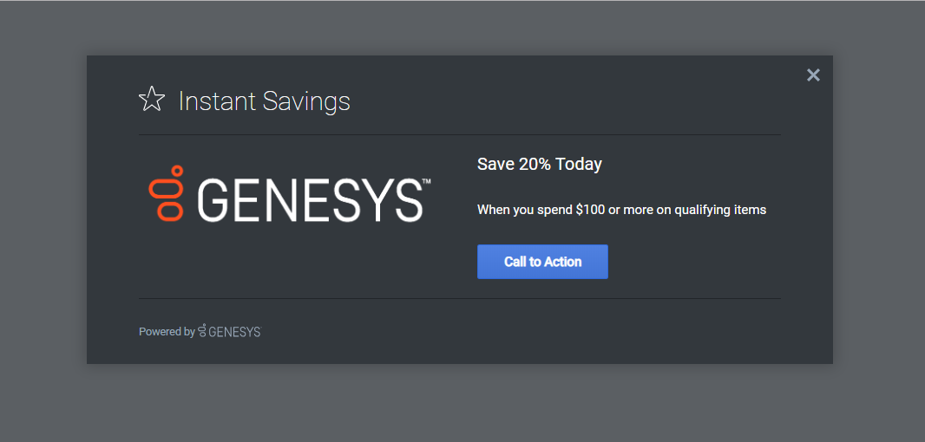Click the orange Genesys emblem in large logo

(x=167, y=192)
